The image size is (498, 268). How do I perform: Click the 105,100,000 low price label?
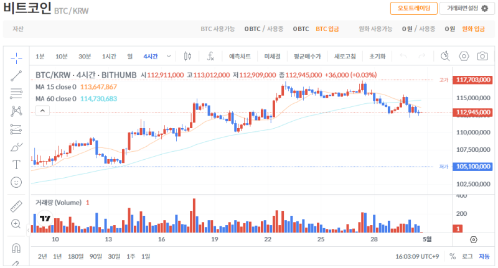472,166
